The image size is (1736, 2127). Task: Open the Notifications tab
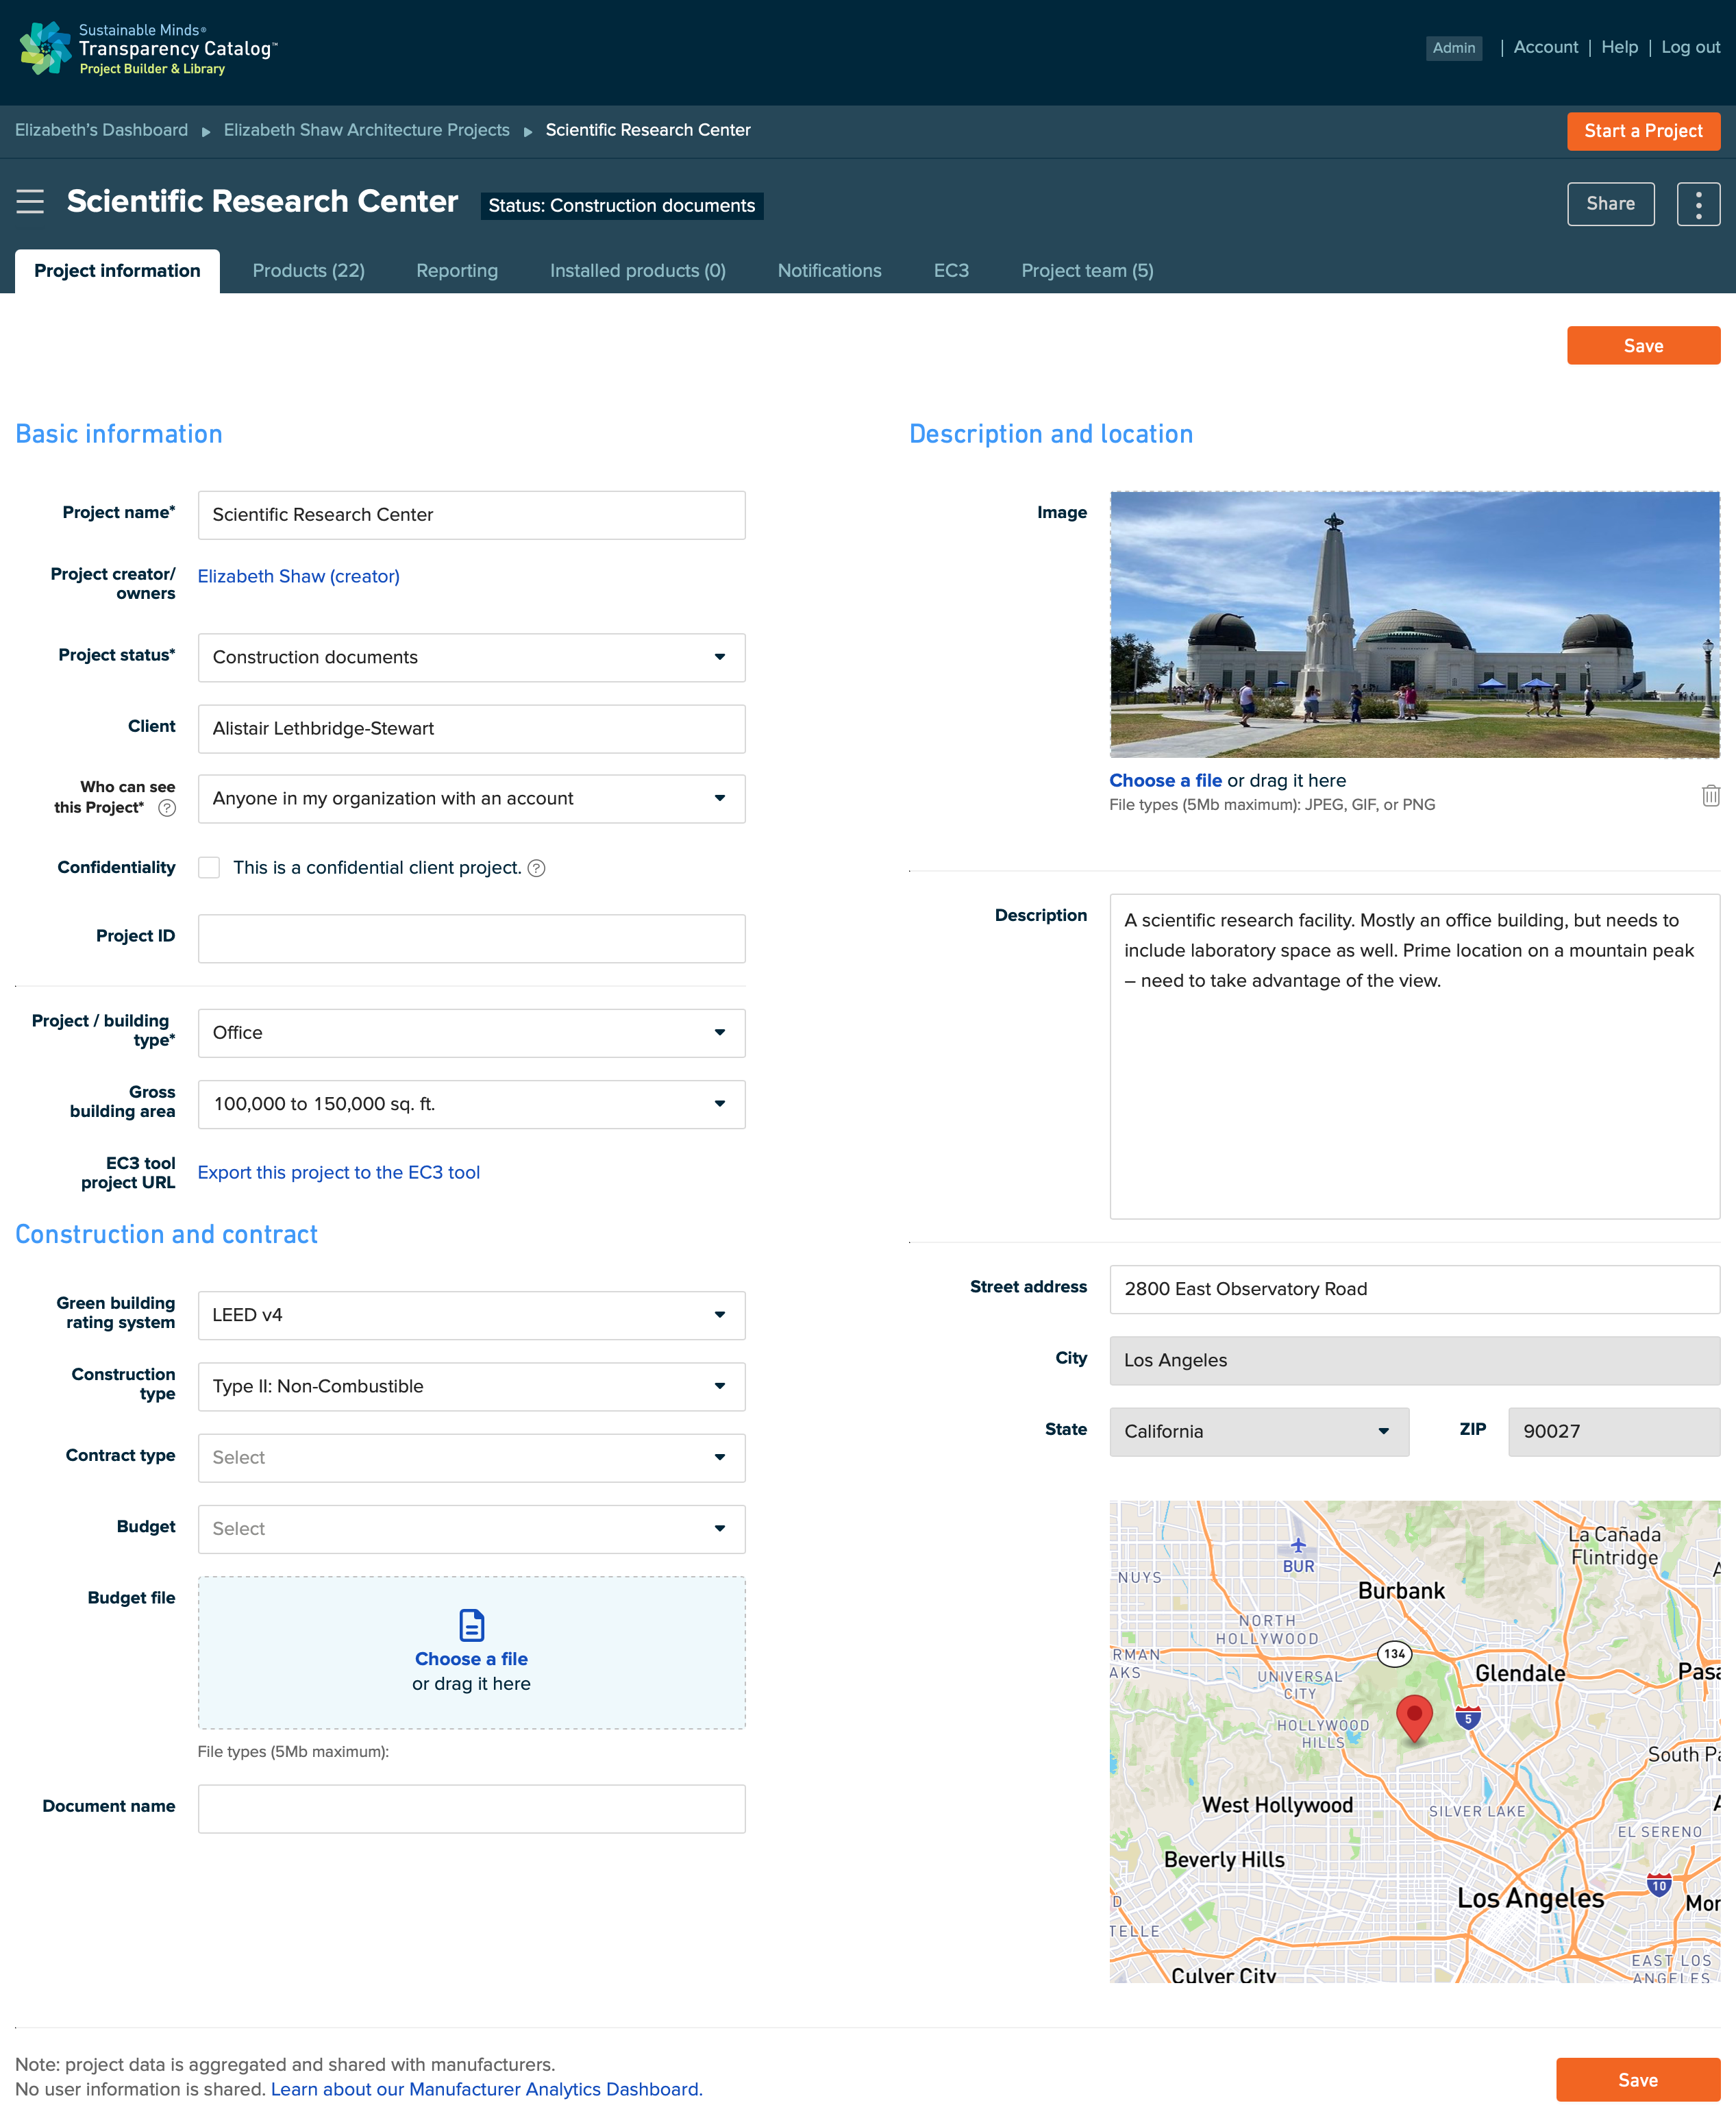coord(829,271)
